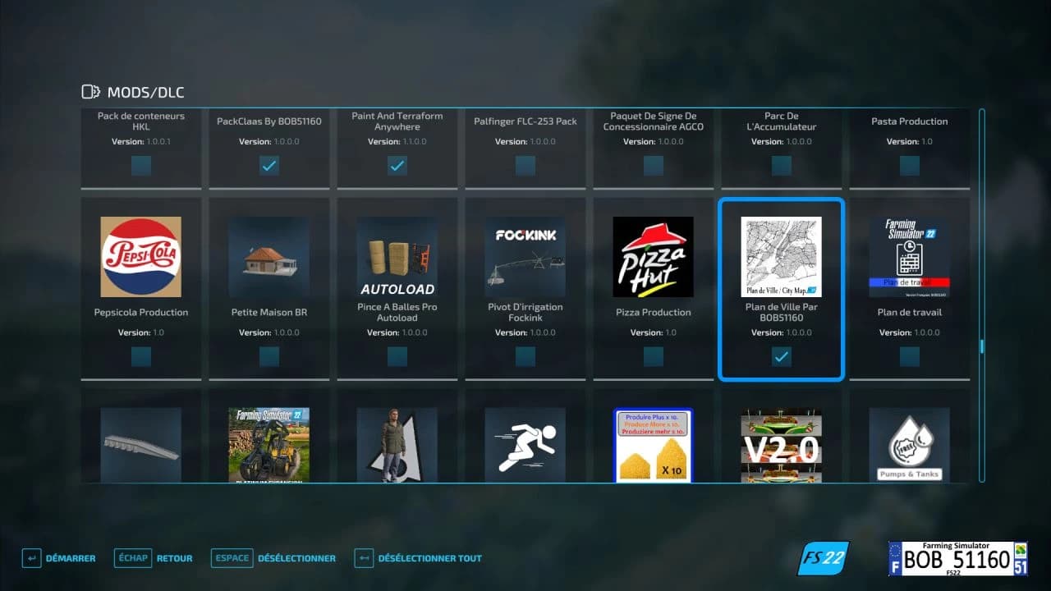Image resolution: width=1051 pixels, height=591 pixels.
Task: Tick the Pasta Production checkbox
Action: (910, 166)
